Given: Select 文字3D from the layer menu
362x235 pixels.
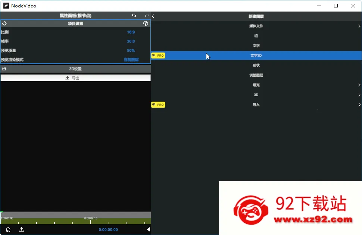Looking at the screenshot, I should click(256, 55).
